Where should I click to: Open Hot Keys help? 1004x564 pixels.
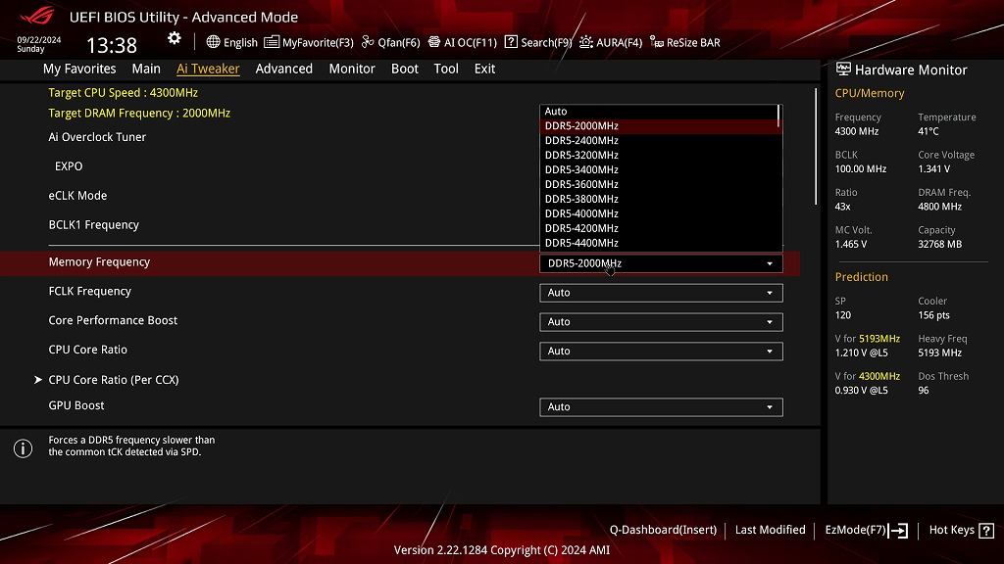tap(961, 530)
